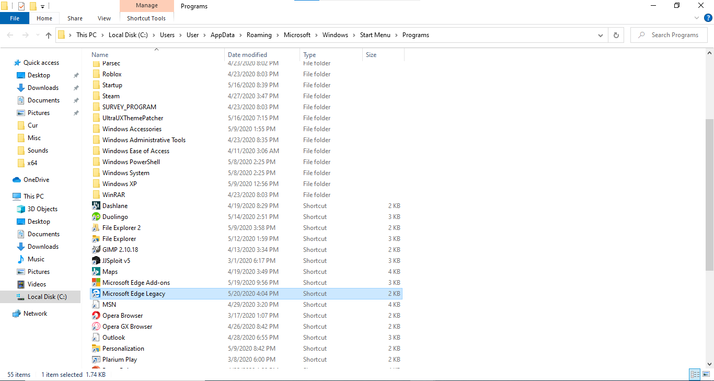This screenshot has width=714, height=381.
Task: Jump to Windows in the address path
Action: click(x=335, y=35)
